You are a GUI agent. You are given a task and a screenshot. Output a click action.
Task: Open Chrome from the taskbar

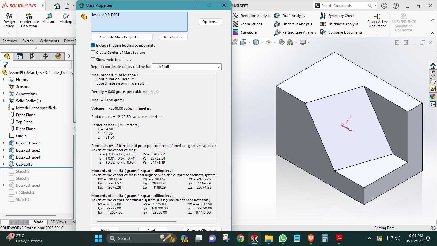coord(241,238)
